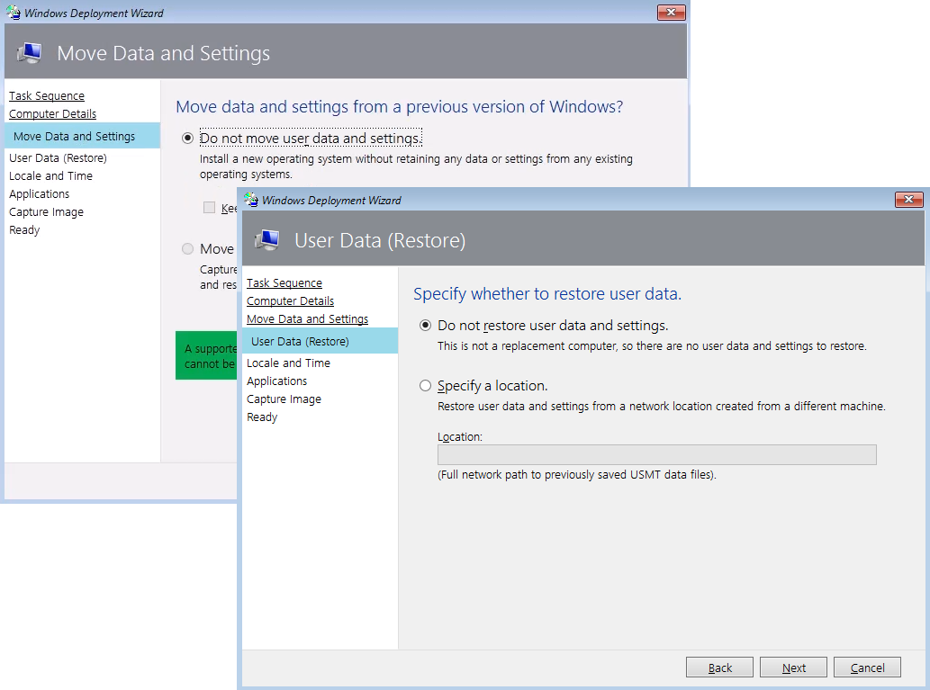Click the 'Move Data and Settings' page title in back window
This screenshot has height=690, width=930.
click(163, 53)
